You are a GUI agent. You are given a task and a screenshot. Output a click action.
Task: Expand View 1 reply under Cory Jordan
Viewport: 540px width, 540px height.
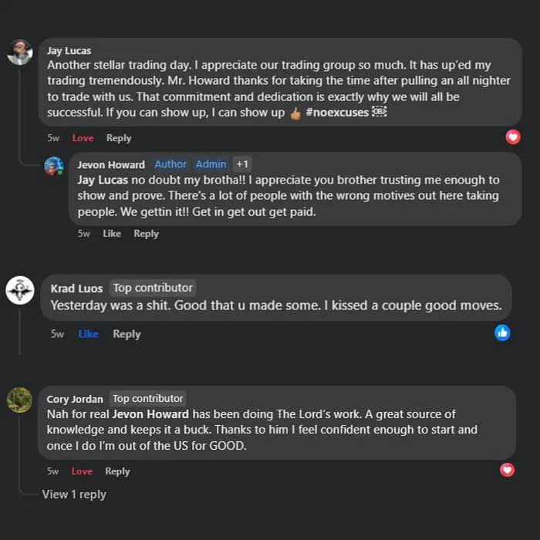click(x=74, y=494)
